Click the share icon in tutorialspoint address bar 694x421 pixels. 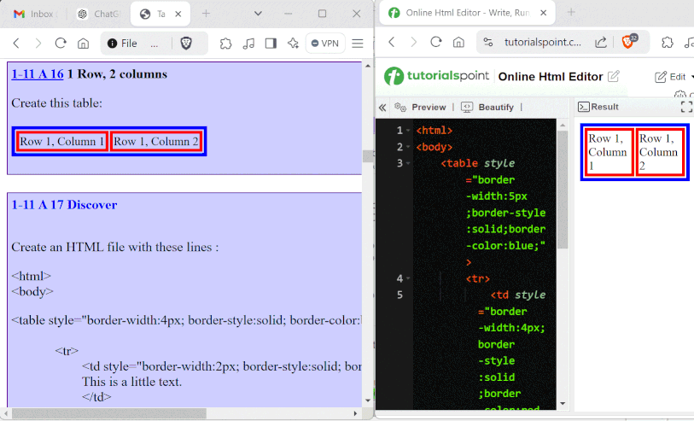click(x=601, y=42)
